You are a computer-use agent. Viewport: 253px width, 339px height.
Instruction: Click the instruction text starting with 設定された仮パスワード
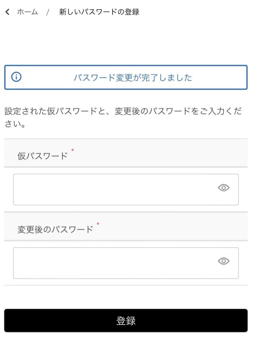click(123, 111)
